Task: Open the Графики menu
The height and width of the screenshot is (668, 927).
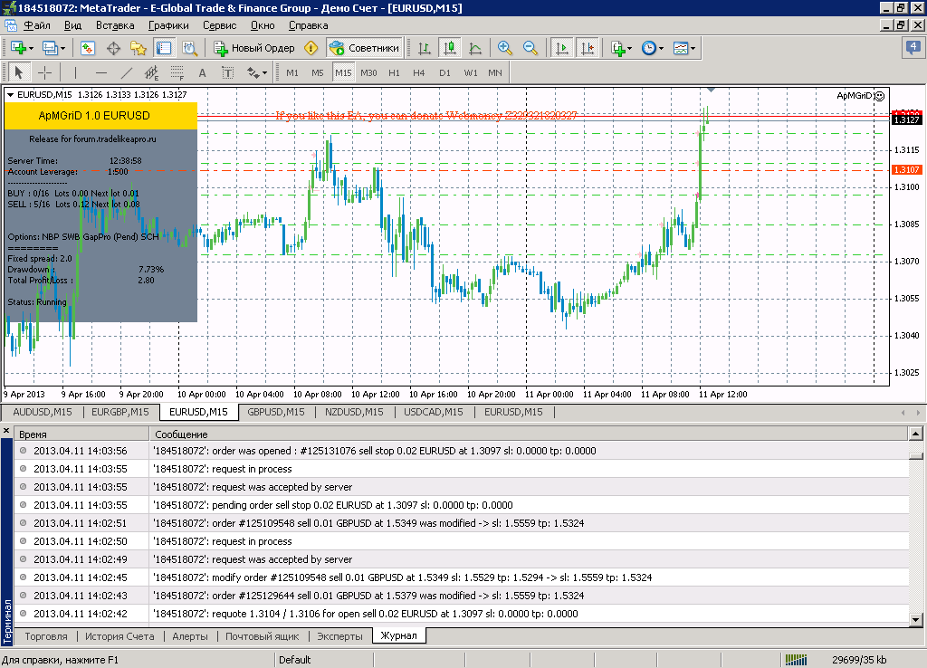Action: click(168, 25)
